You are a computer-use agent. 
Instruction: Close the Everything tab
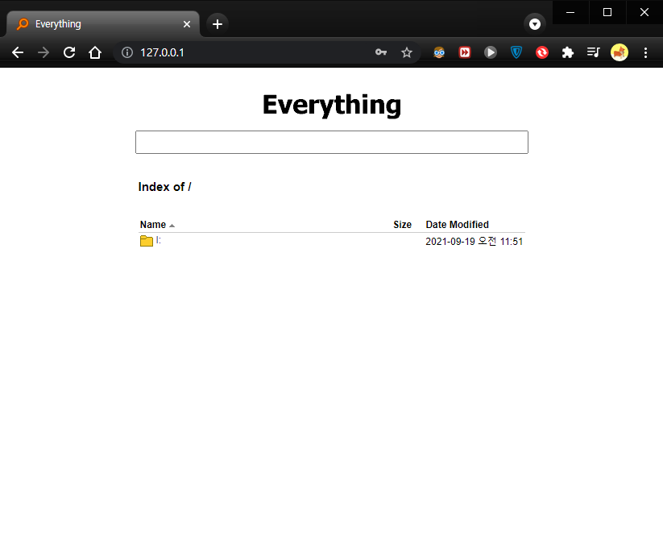[x=186, y=24]
